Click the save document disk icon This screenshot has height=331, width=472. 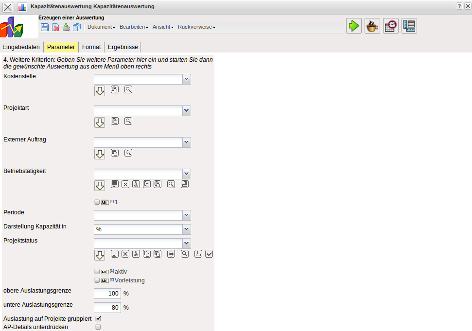tap(45, 27)
